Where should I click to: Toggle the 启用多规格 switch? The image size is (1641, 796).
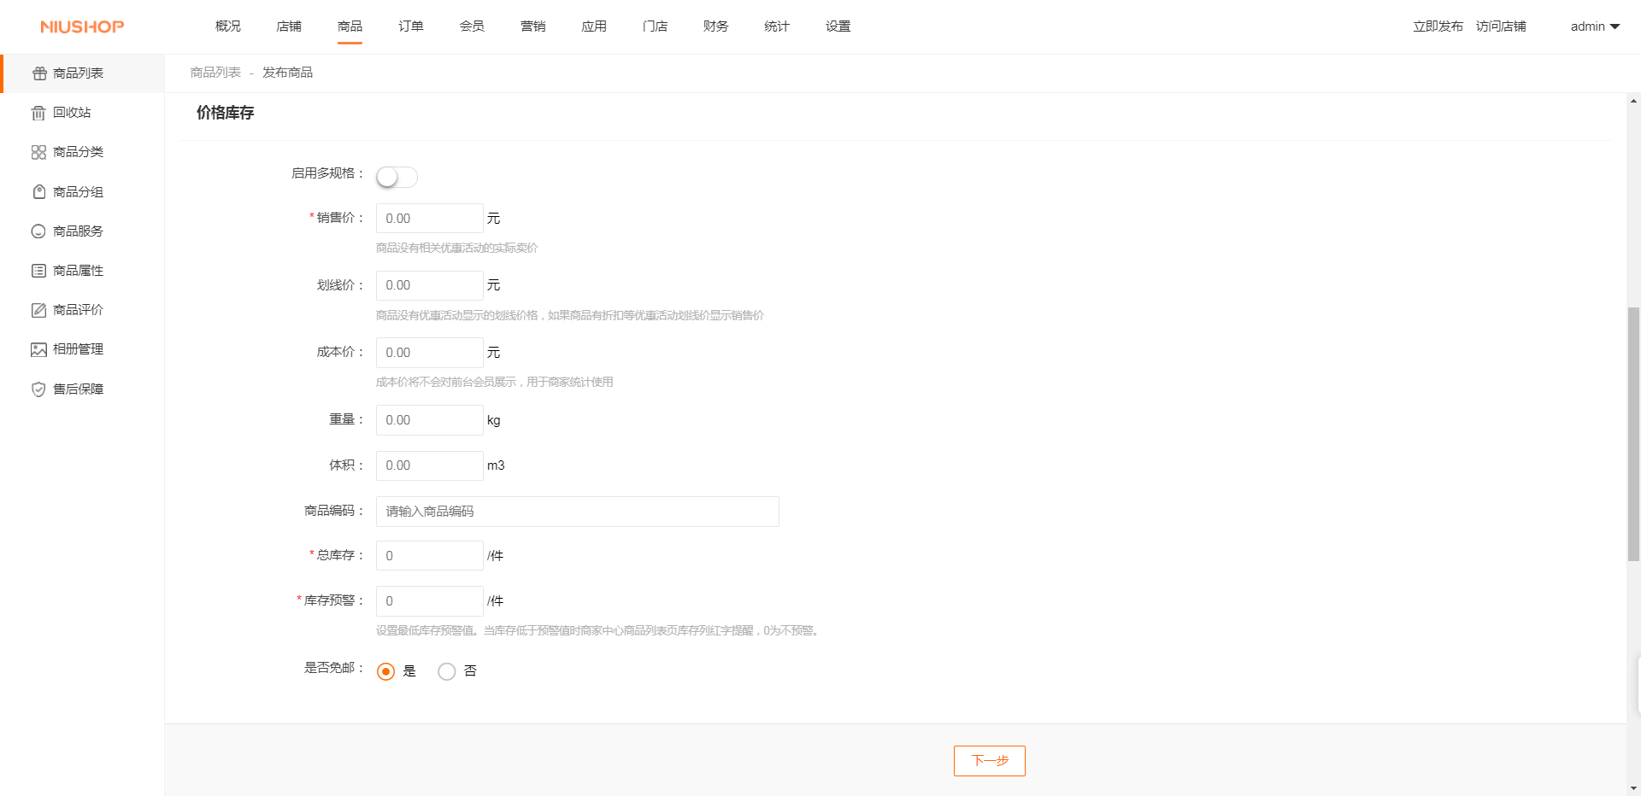(397, 177)
